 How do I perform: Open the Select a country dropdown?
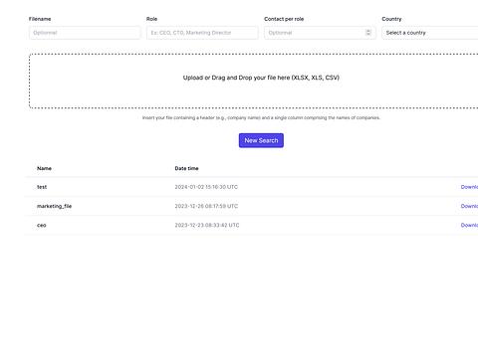coord(430,33)
